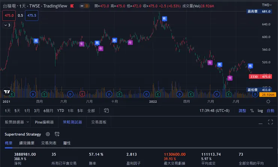Viewport: 278px width, 167px height.
Task: Click the D dividend marker just before 2022
Action: pyautogui.click(x=146, y=94)
